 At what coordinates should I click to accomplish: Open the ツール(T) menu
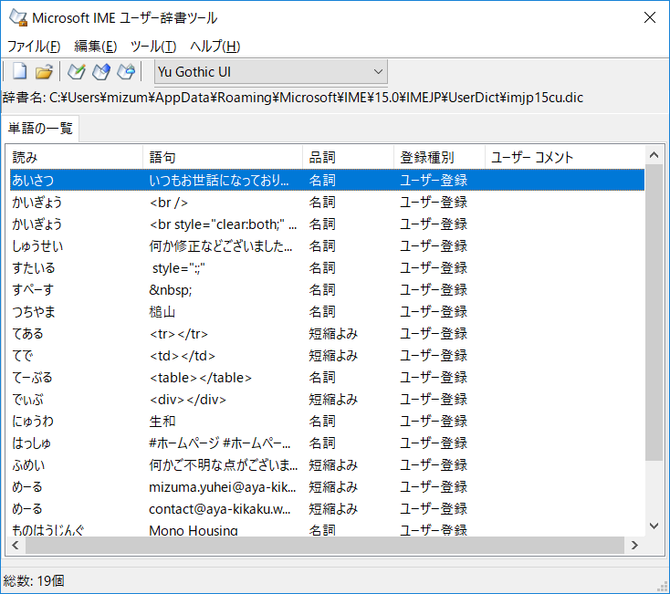coord(153,47)
